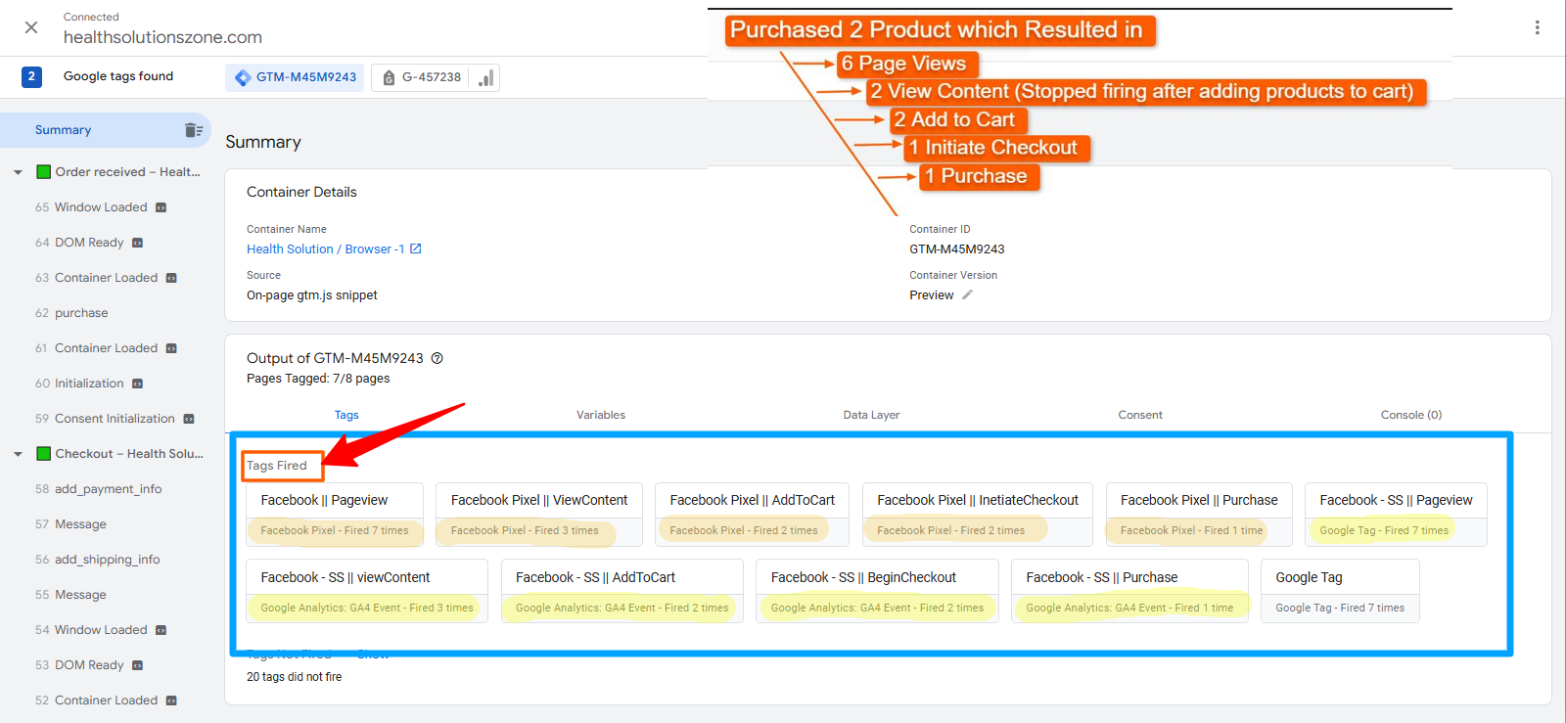1566x723 pixels.
Task: Select event 54 Window Loaded
Action: coord(91,630)
